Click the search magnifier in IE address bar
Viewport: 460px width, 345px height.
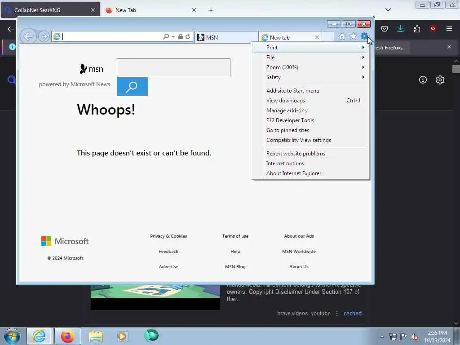click(166, 36)
